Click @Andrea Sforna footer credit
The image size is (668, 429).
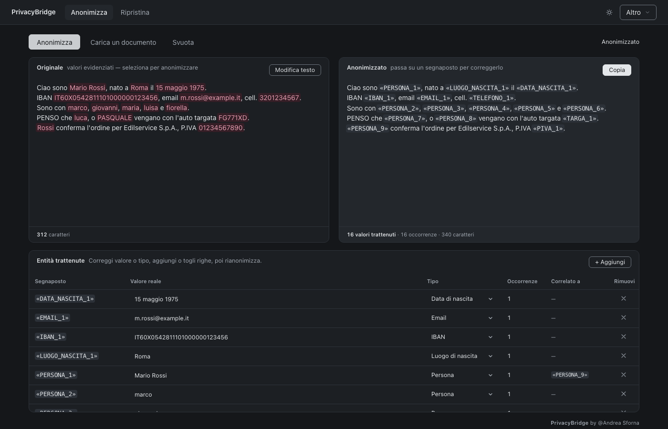click(x=618, y=423)
